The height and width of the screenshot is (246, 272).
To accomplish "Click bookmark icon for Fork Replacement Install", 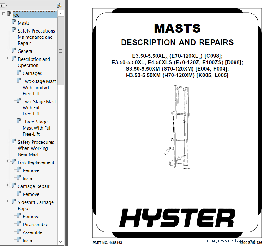I will [x=18, y=178].
